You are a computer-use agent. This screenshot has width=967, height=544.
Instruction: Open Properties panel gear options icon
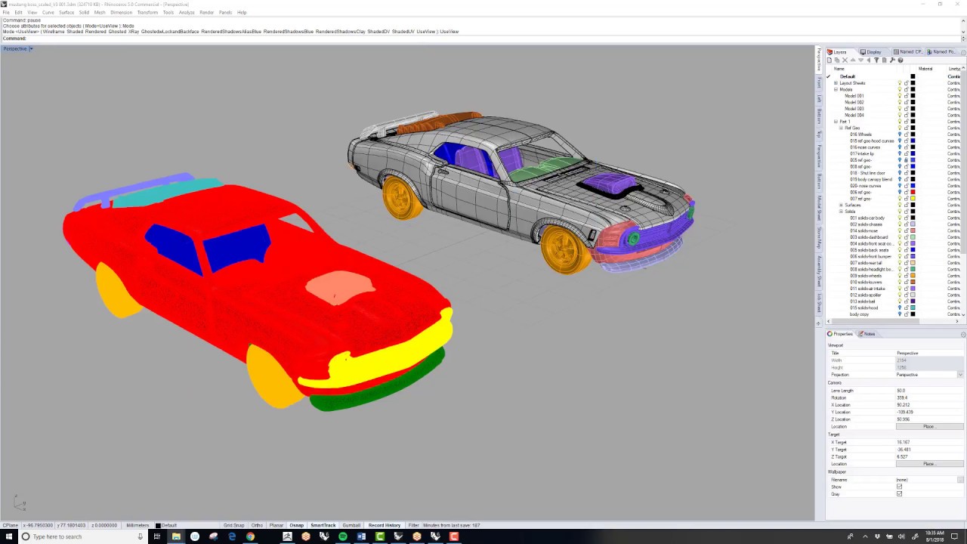962,334
